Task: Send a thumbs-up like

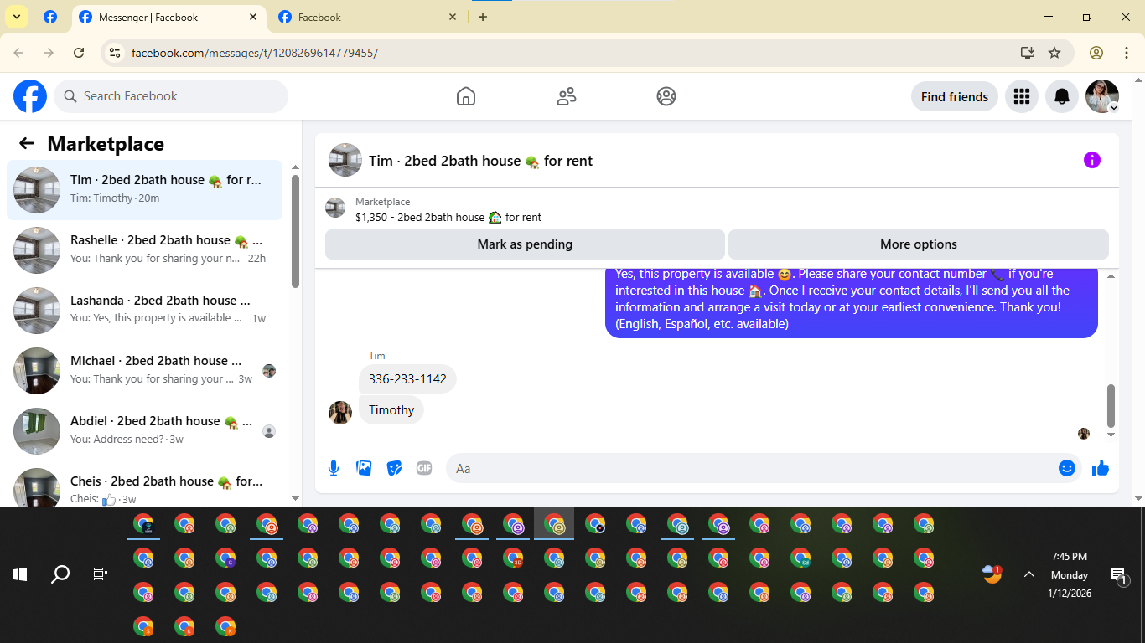Action: click(1101, 468)
